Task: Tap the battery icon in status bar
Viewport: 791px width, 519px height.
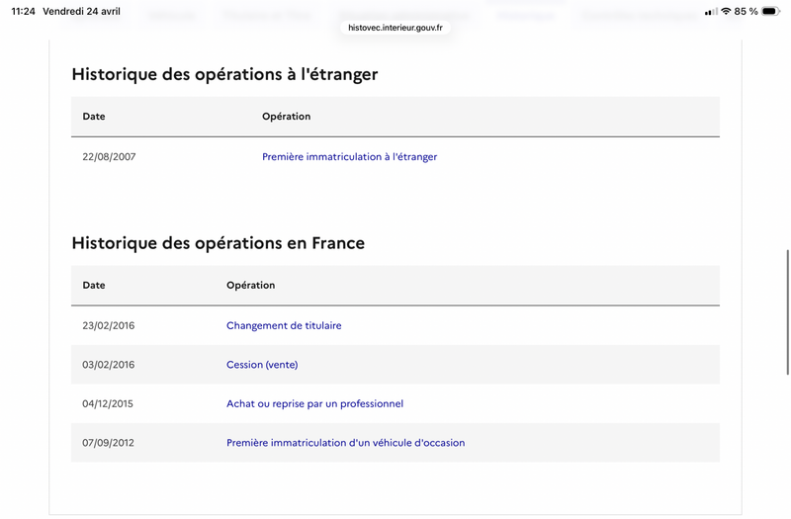Action: click(x=770, y=11)
